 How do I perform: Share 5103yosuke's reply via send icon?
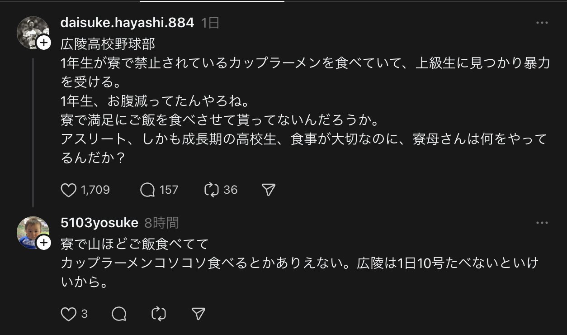(198, 314)
